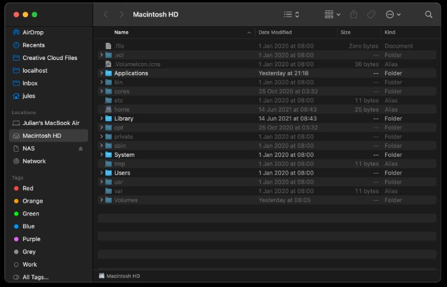This screenshot has height=287, width=447.
Task: Open the jules home folder
Action: (x=49, y=96)
